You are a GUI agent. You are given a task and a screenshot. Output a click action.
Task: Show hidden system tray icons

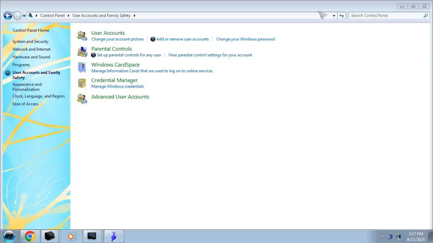click(383, 237)
